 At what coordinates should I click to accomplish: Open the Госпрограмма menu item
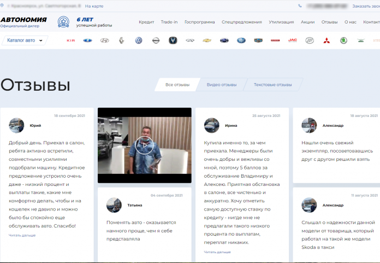[200, 22]
